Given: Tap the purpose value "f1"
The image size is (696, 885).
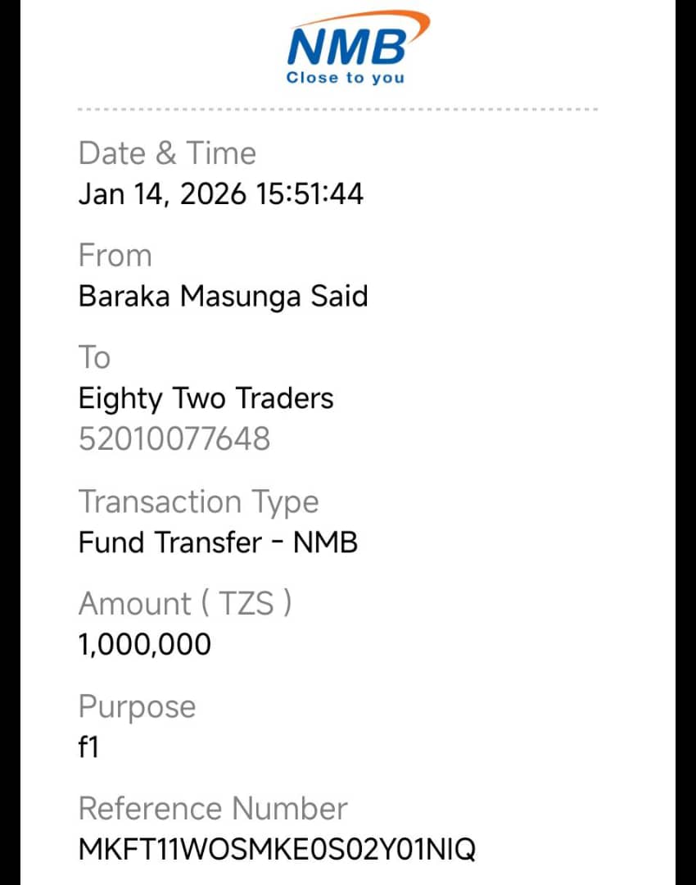Looking at the screenshot, I should point(88,747).
